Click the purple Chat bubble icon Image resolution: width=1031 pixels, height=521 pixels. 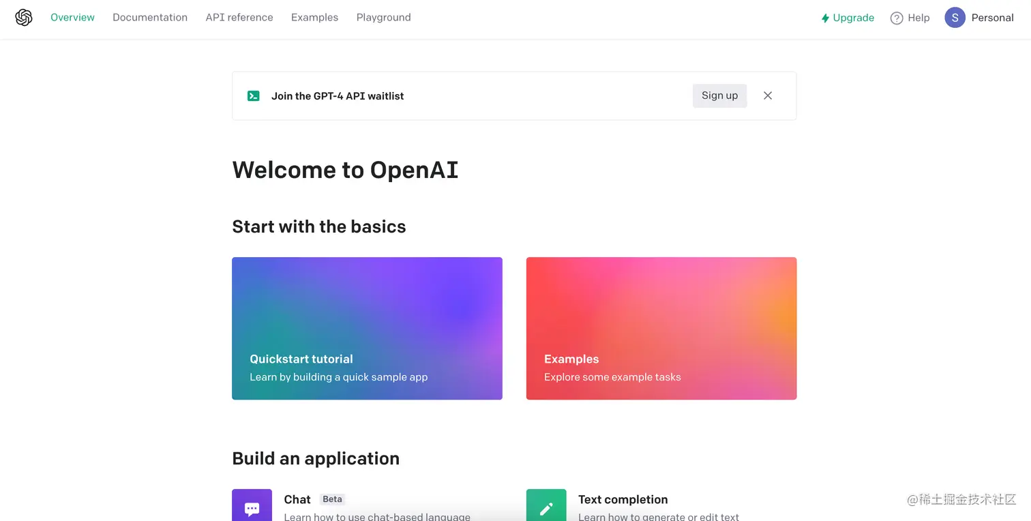(252, 505)
